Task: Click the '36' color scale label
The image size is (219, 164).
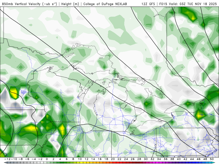Action: tap(166, 159)
